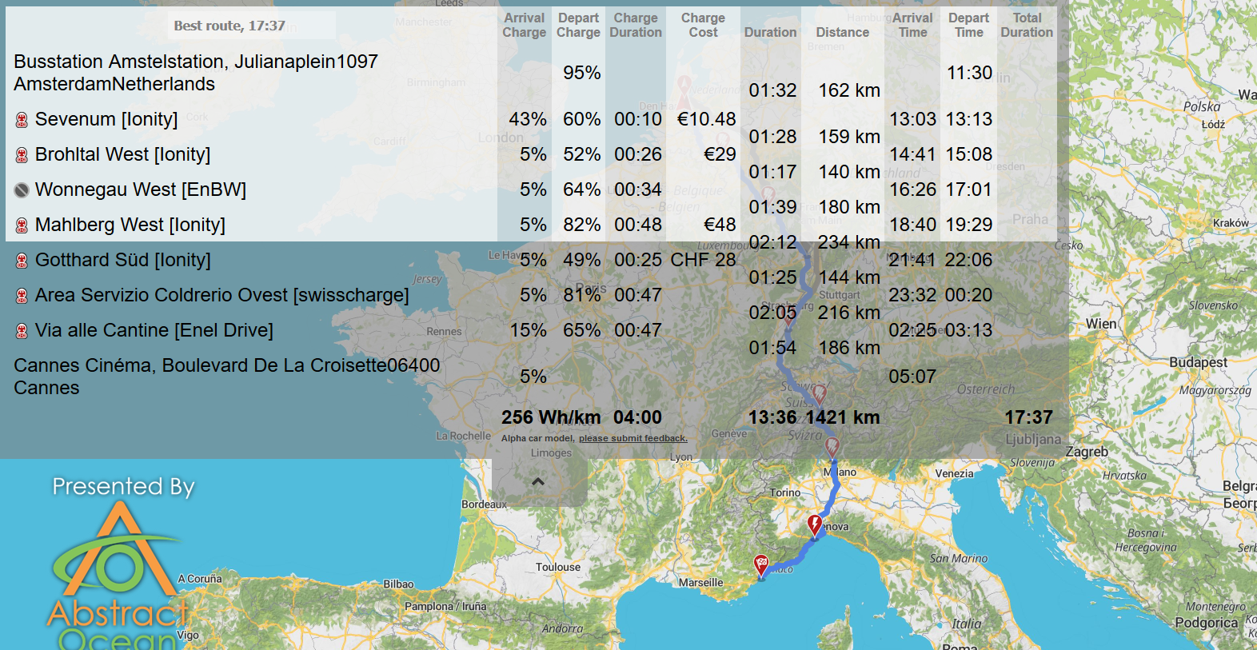Click the Bordeaux label on the map
1257x650 pixels.
485,504
